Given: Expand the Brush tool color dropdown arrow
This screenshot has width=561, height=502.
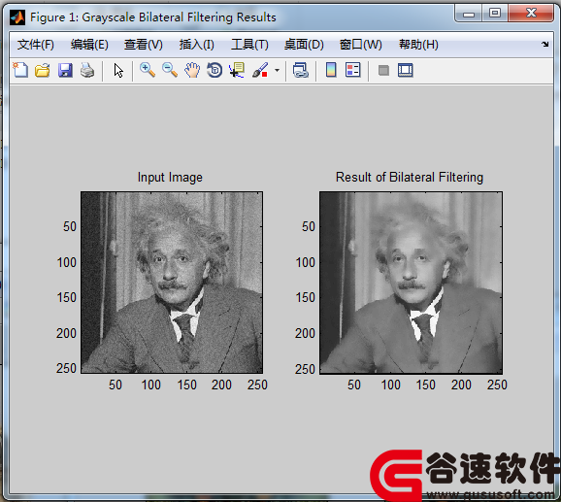Looking at the screenshot, I should tap(277, 70).
